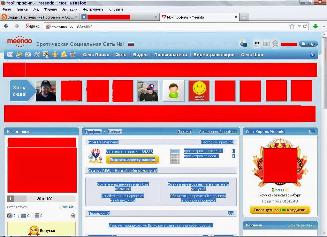Screen dimensions: 327x237
Task: Open the Расширенный профиль link
Action: tap(218, 132)
